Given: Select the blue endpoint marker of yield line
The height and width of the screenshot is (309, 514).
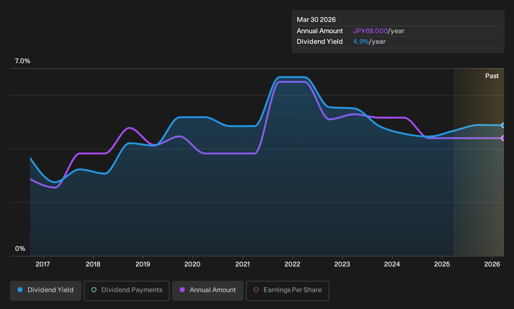Looking at the screenshot, I should click(x=503, y=125).
